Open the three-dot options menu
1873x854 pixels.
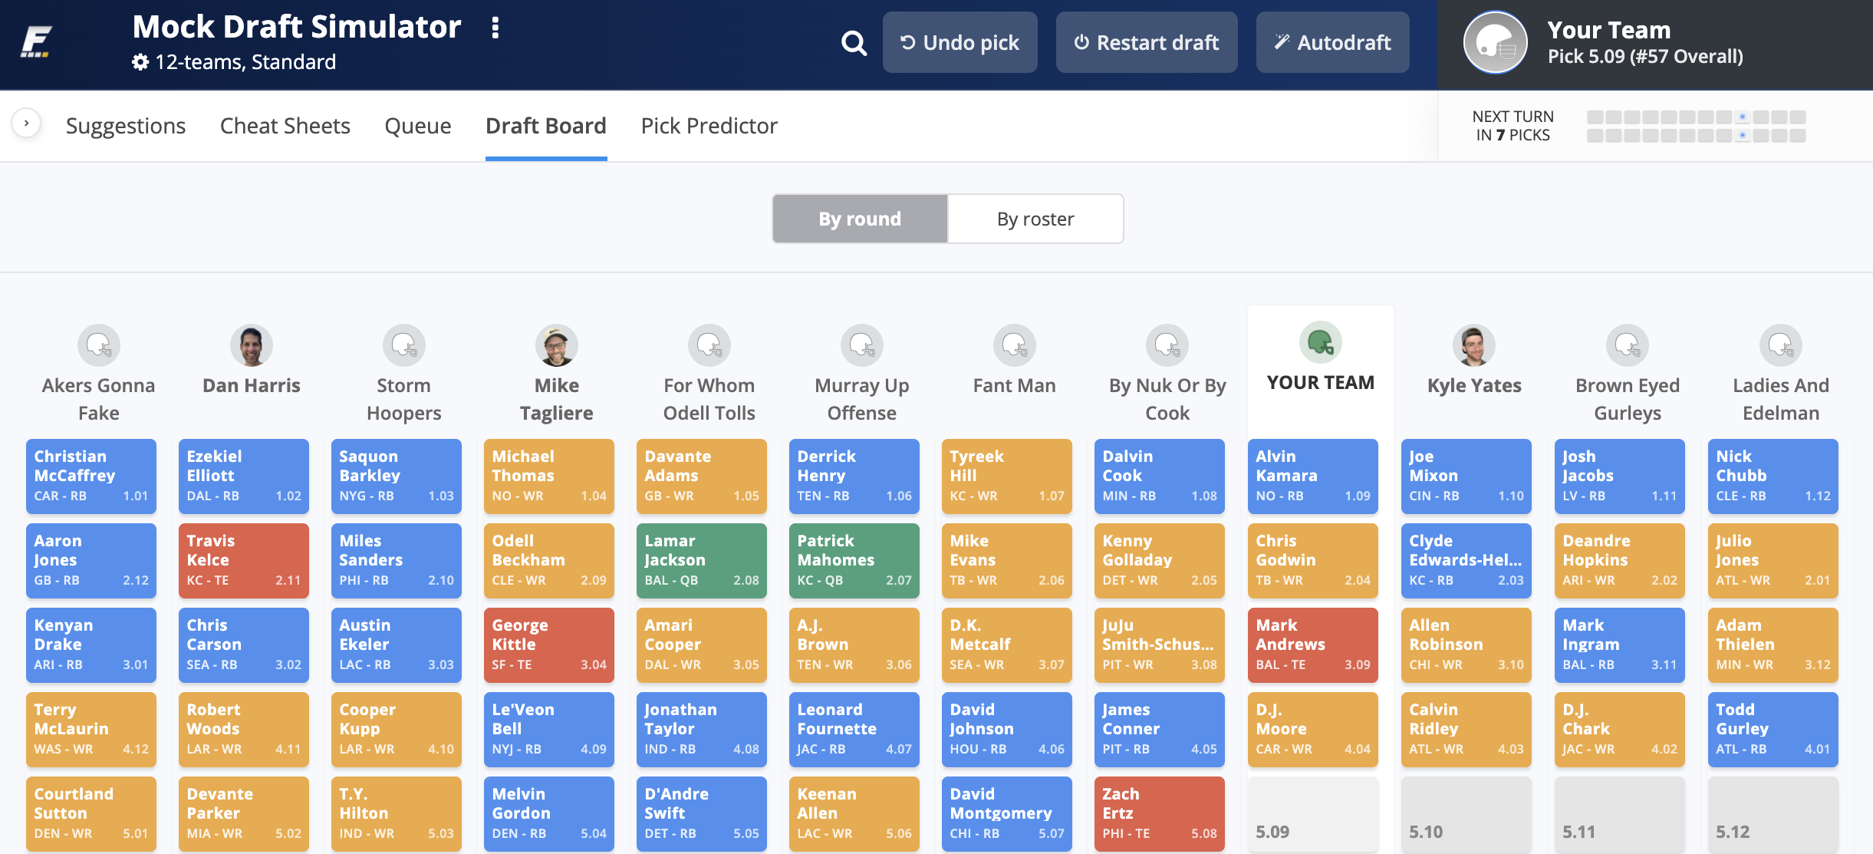pyautogui.click(x=495, y=28)
